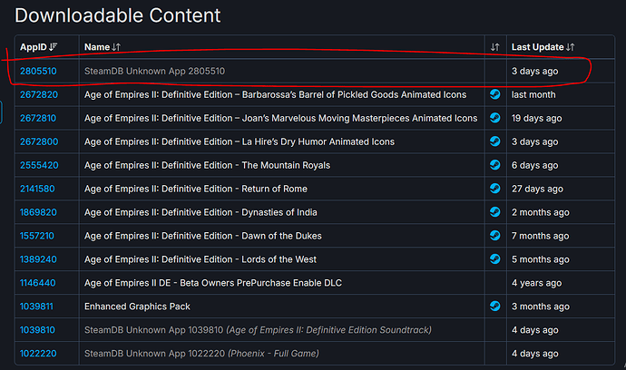Screen dimensions: 626x370
Task: Select '19 days ago' update cell
Action: (x=536, y=118)
